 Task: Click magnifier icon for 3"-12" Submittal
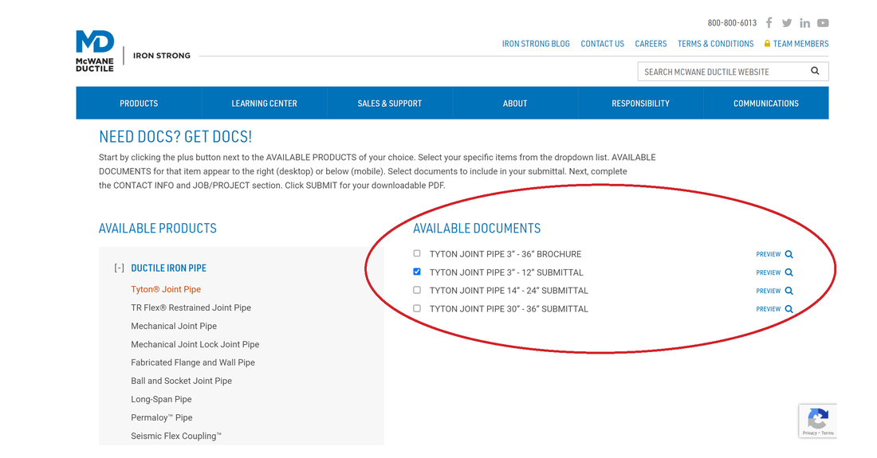(x=789, y=272)
